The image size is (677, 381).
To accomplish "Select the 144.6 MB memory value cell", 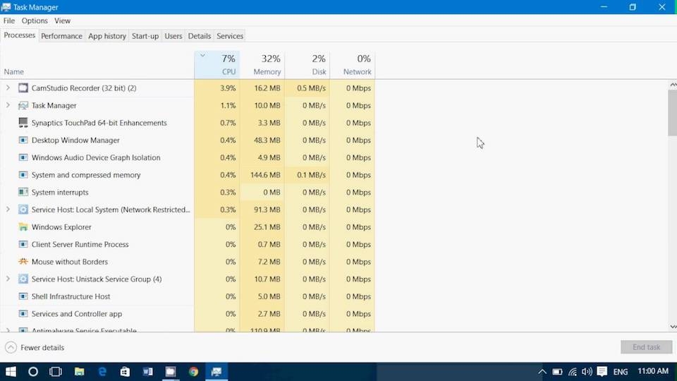I will 262,175.
